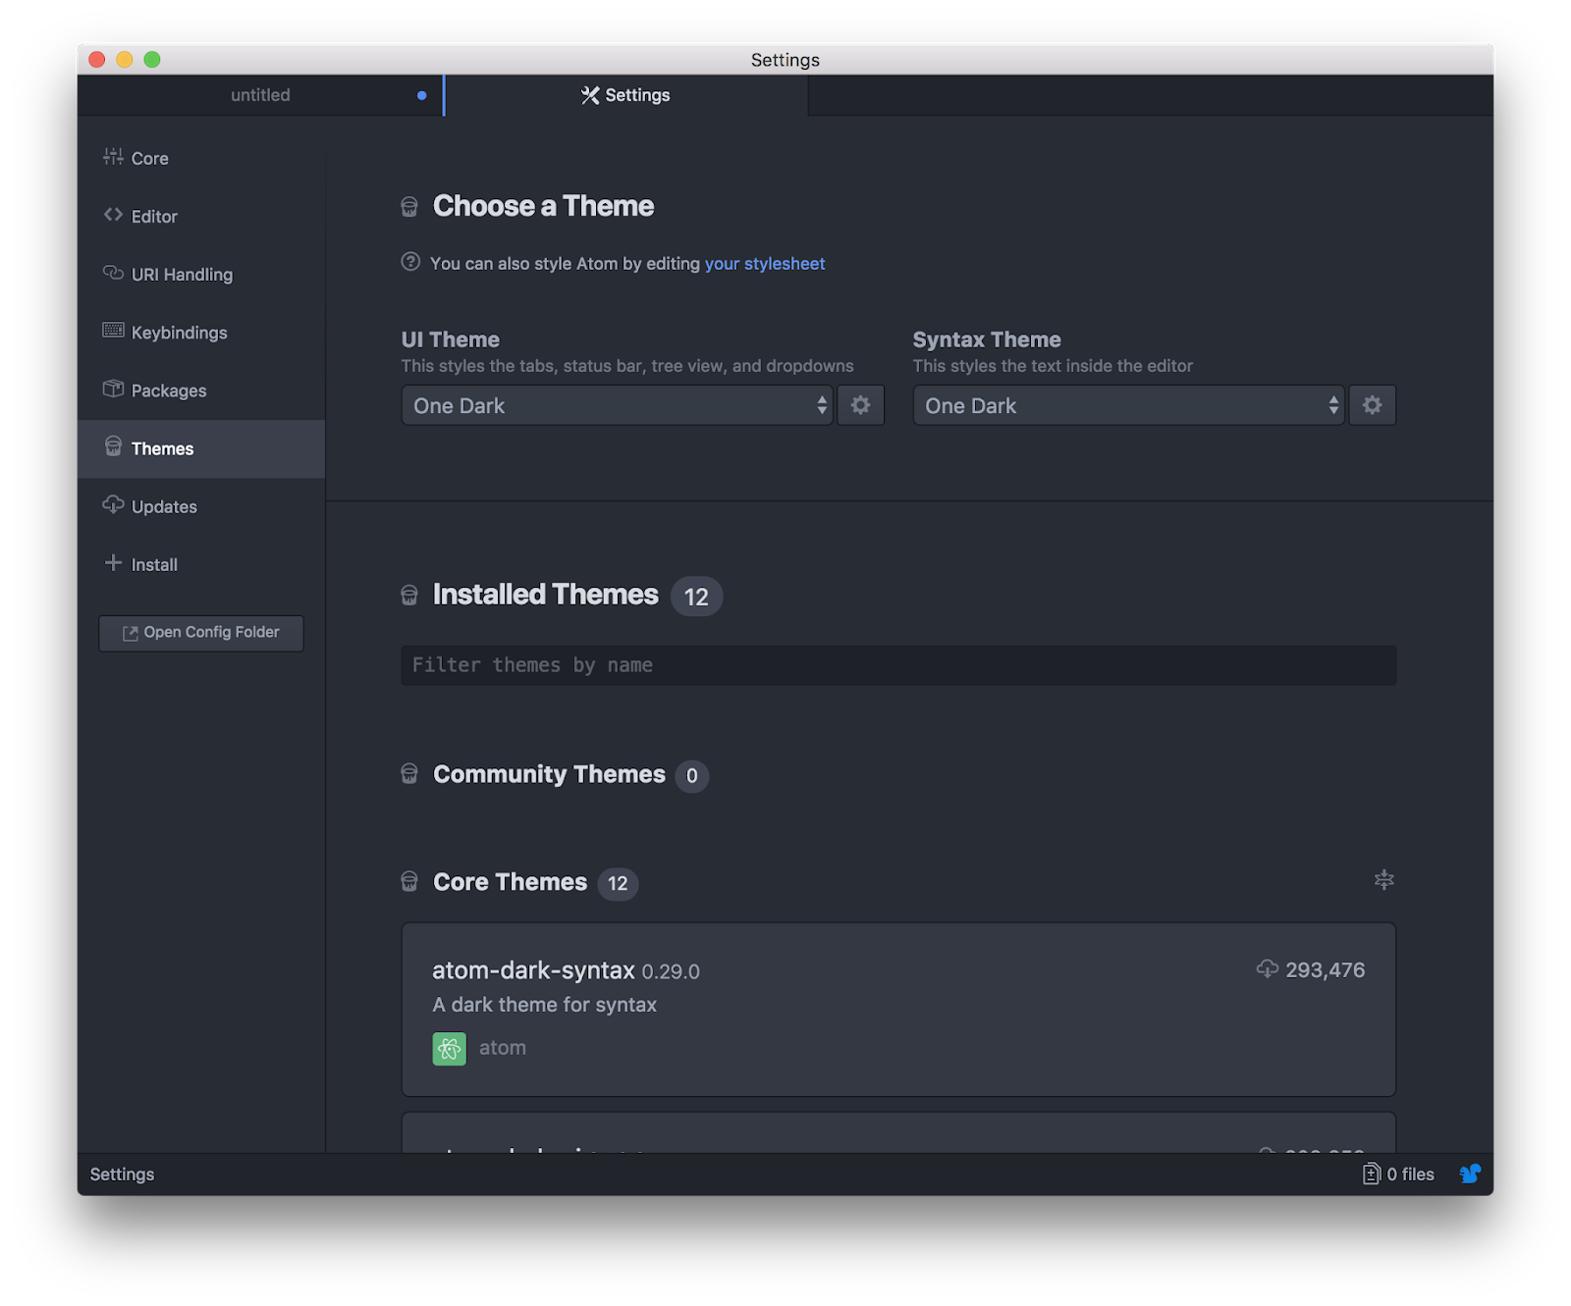This screenshot has height=1306, width=1571.
Task: Click the unsaved dot on untitled tab
Action: [422, 95]
